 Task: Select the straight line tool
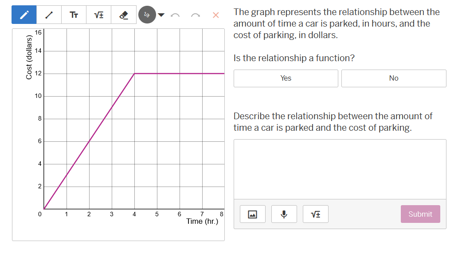point(48,15)
